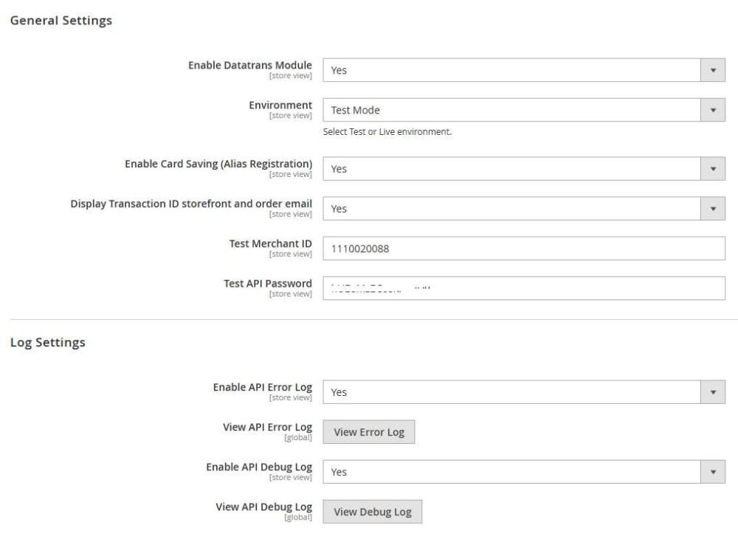The image size is (738, 533).
Task: Click the Test Merchant ID label
Action: point(270,243)
